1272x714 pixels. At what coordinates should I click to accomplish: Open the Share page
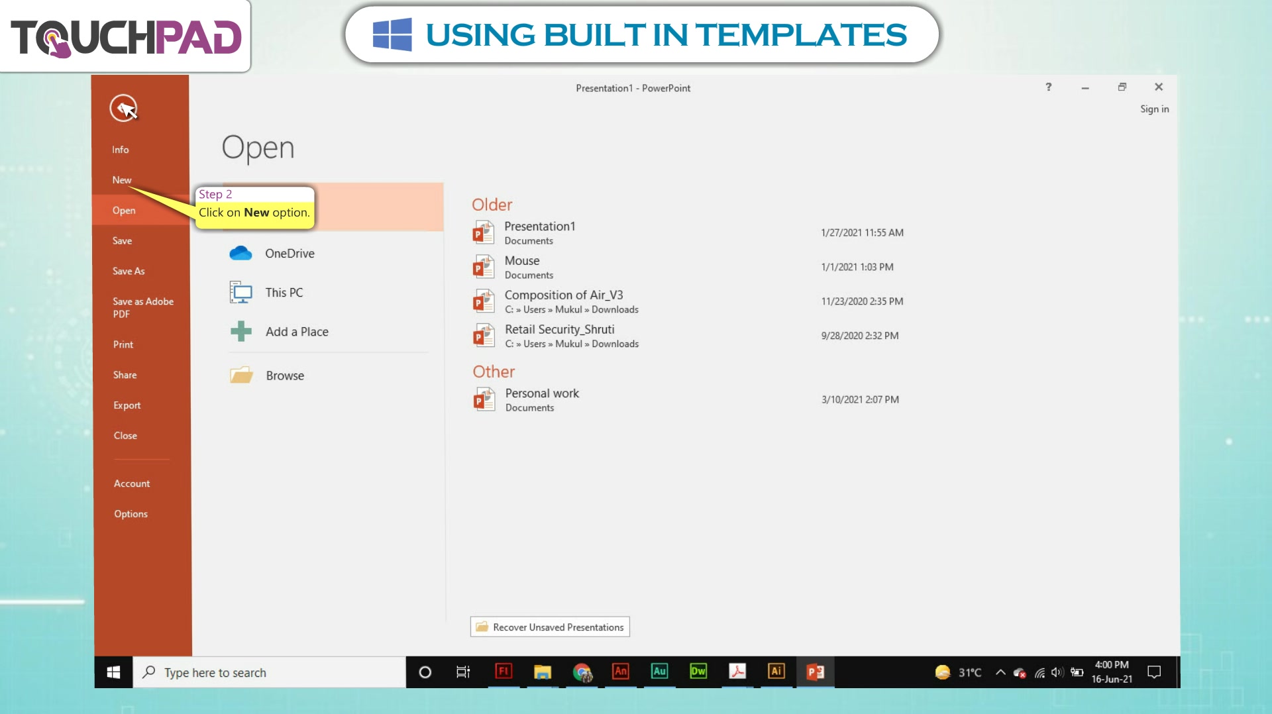125,376
